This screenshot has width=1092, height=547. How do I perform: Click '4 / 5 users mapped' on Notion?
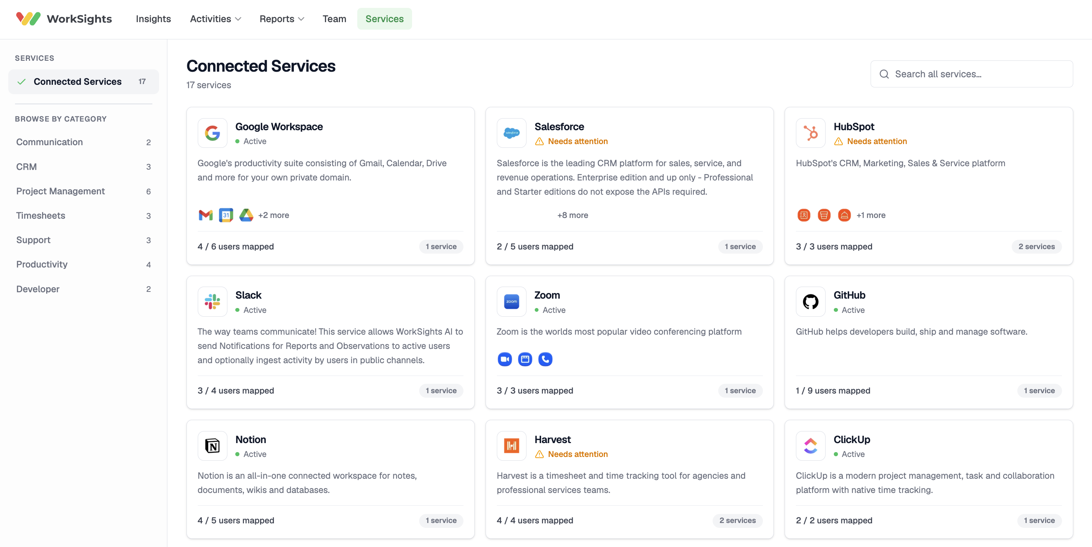(236, 520)
